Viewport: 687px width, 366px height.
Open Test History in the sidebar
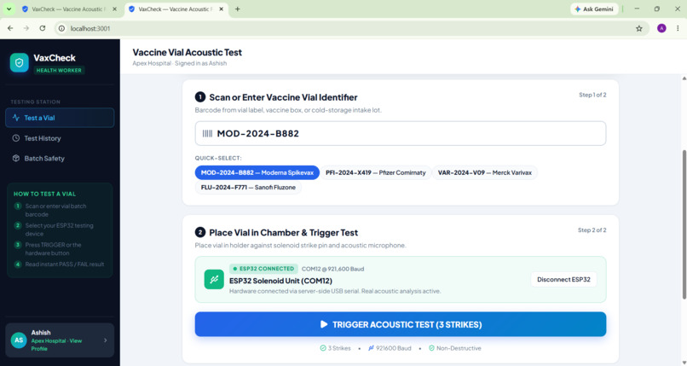pos(60,138)
